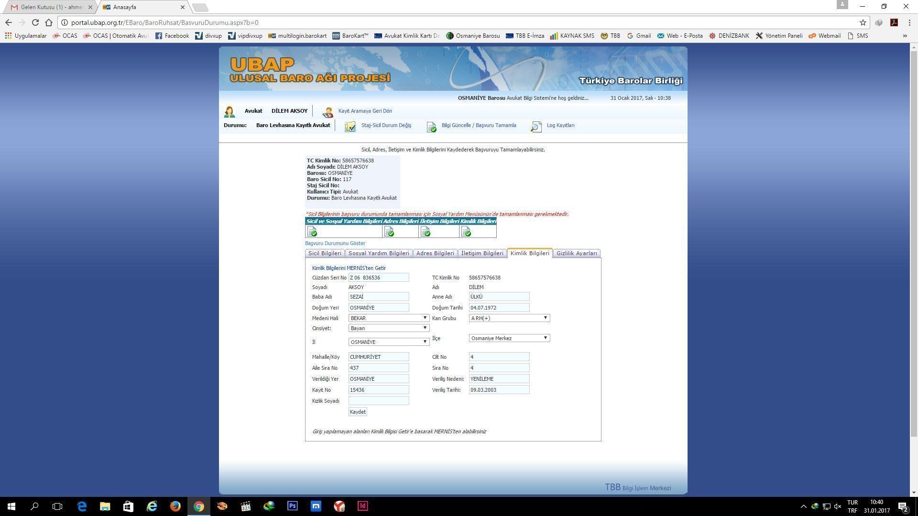
Task: Click the Başvuru Durumunu Göster link
Action: pos(335,243)
